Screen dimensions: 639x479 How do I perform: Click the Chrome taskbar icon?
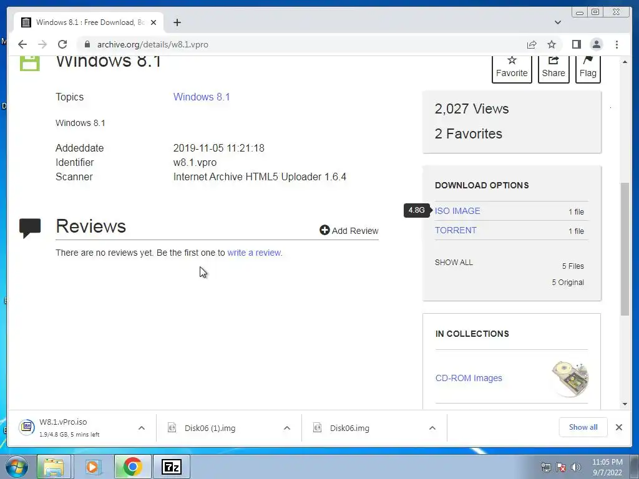pyautogui.click(x=132, y=467)
